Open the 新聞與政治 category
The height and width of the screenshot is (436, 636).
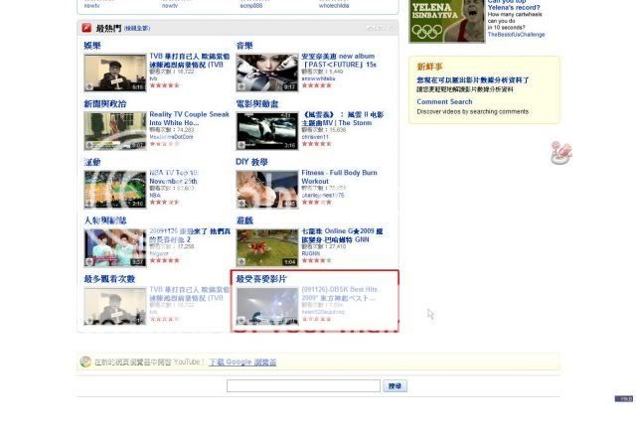click(x=104, y=103)
